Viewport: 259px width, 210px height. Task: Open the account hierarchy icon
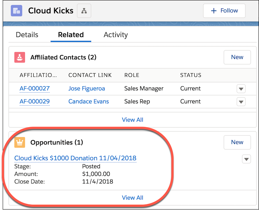pyautogui.click(x=84, y=11)
